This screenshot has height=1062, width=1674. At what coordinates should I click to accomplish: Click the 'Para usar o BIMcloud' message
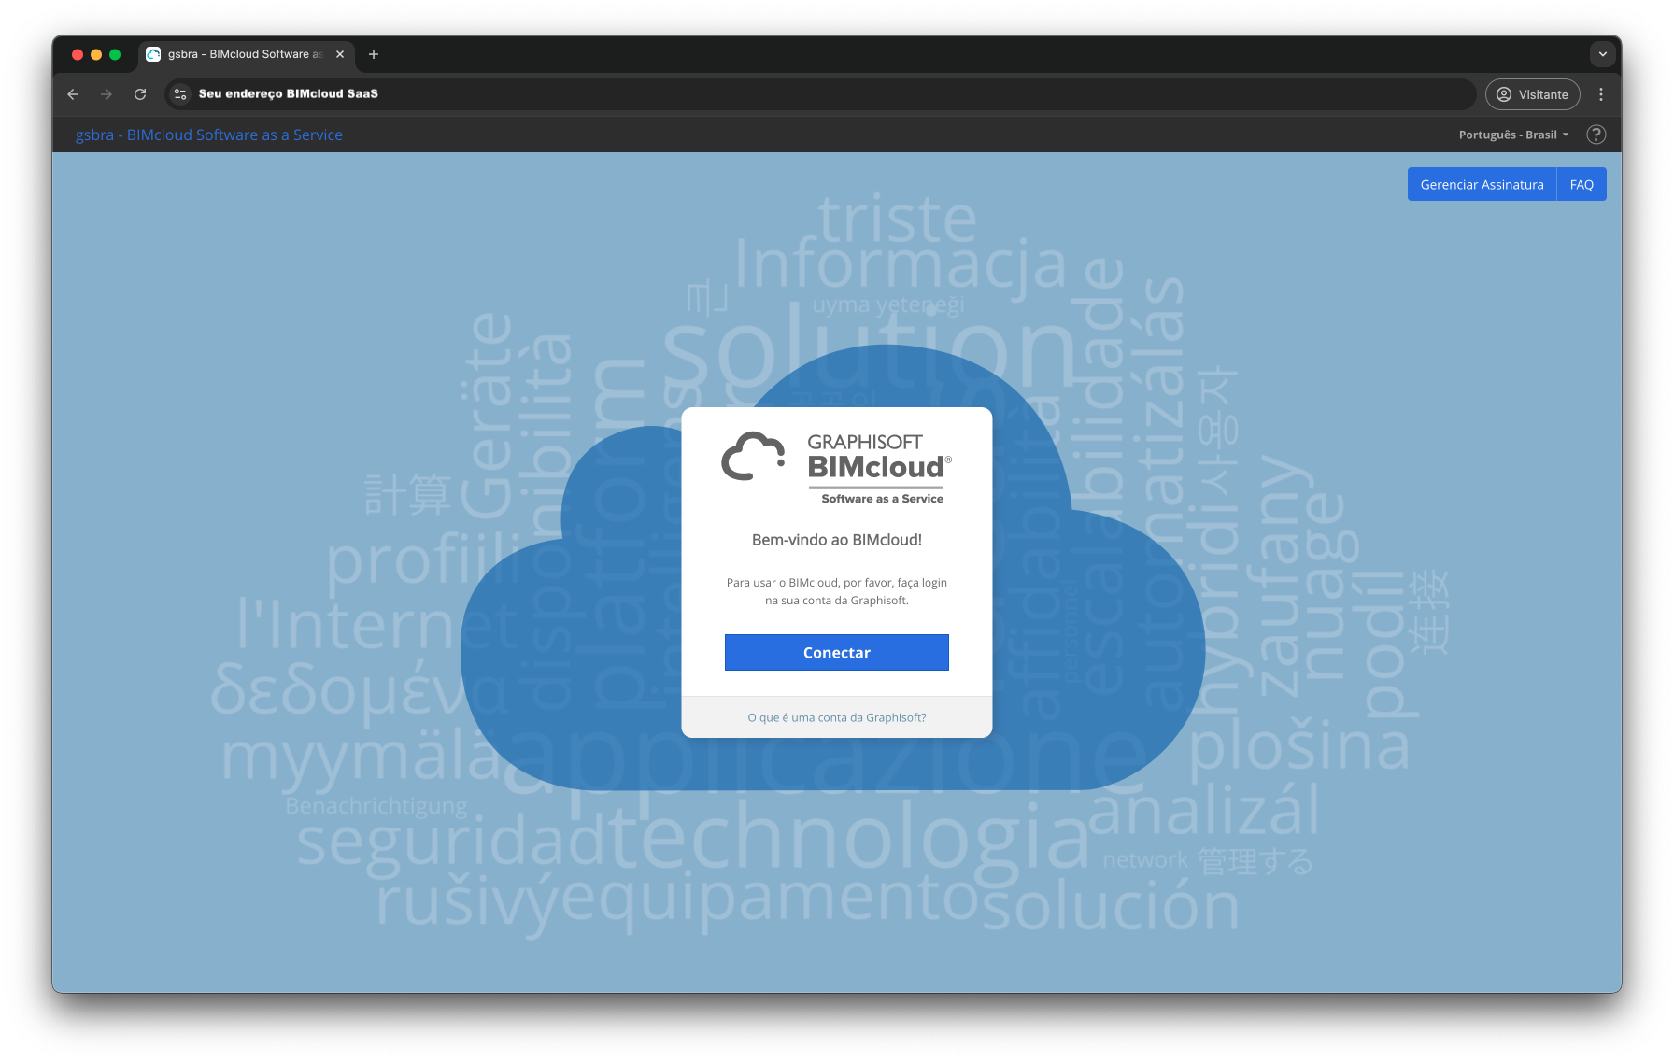[837, 591]
